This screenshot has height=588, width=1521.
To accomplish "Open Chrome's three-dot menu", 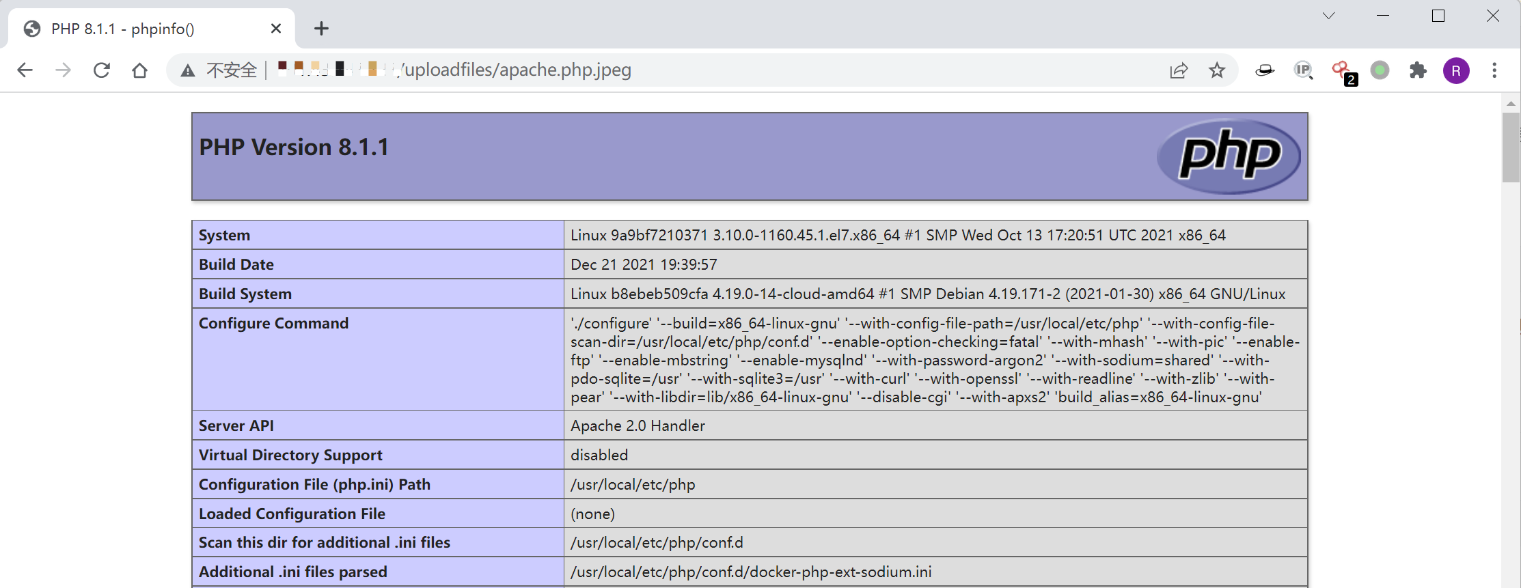I will click(x=1494, y=70).
